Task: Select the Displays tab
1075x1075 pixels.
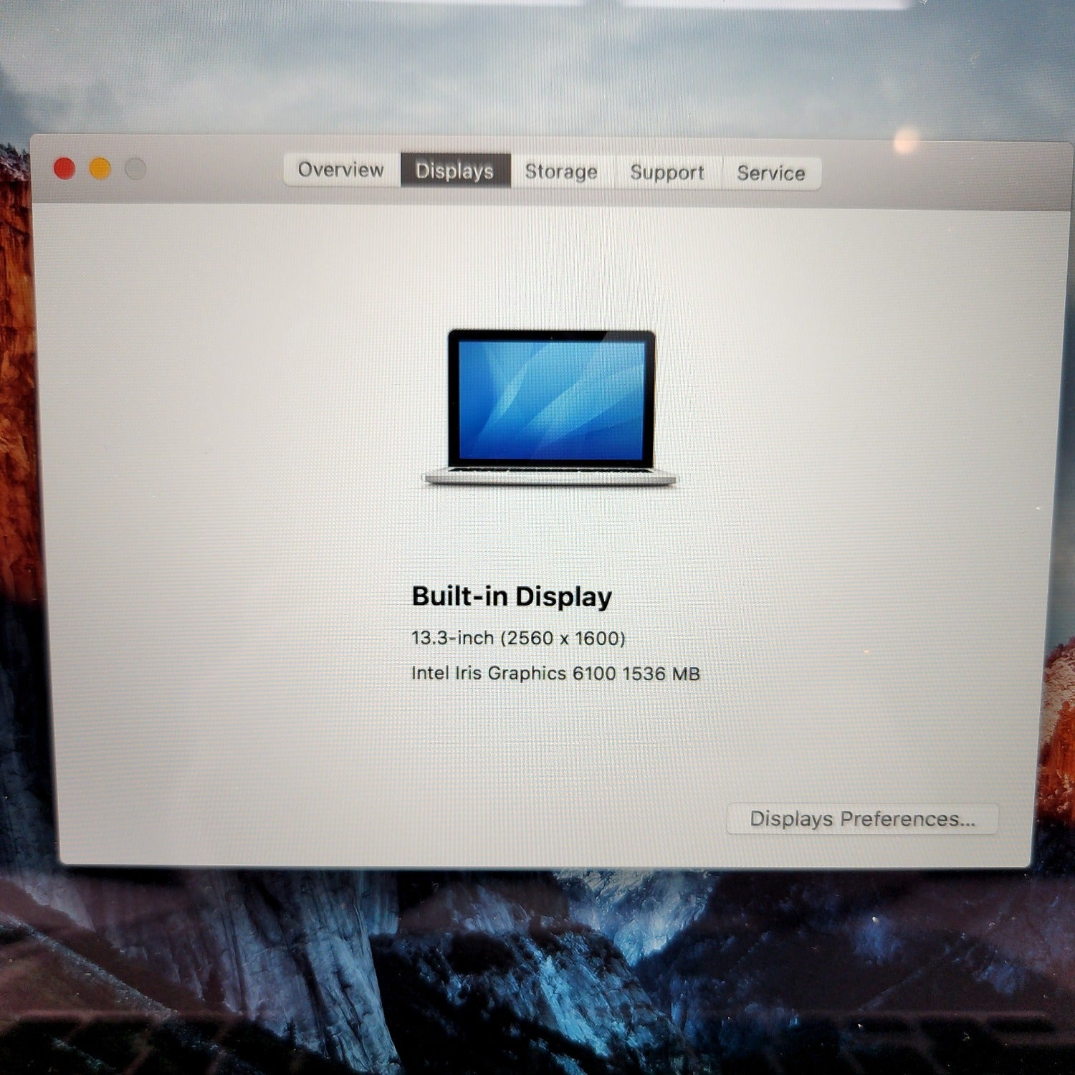Action: 454,171
